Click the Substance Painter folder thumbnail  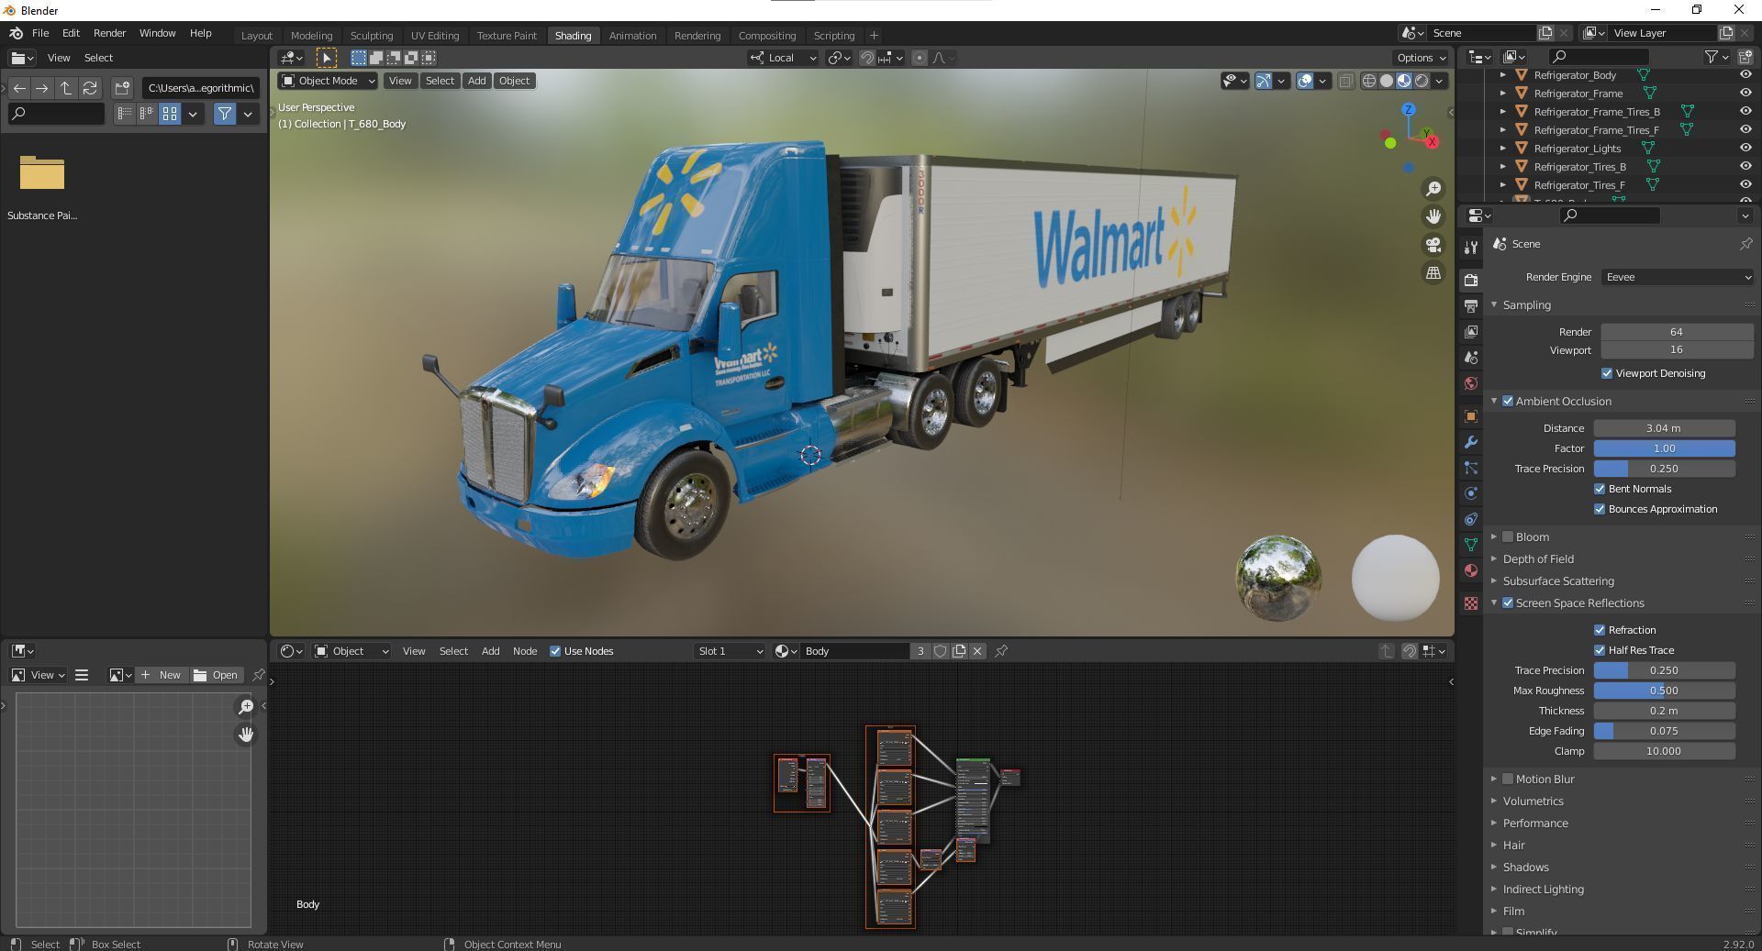click(42, 173)
